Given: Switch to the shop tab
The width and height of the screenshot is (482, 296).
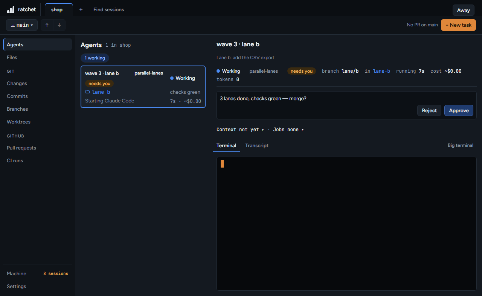Looking at the screenshot, I should 59,10.
